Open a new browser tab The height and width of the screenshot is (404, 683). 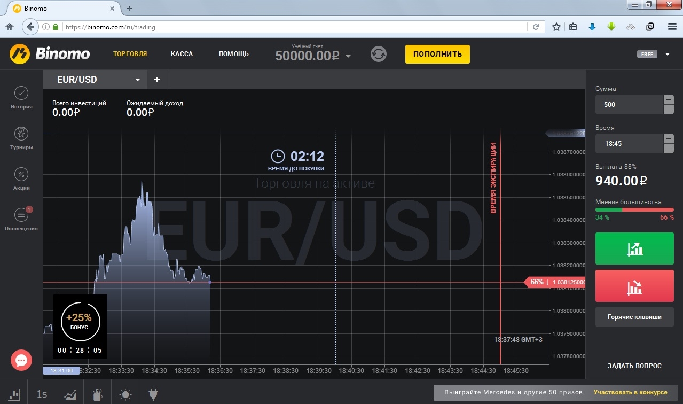(x=130, y=9)
